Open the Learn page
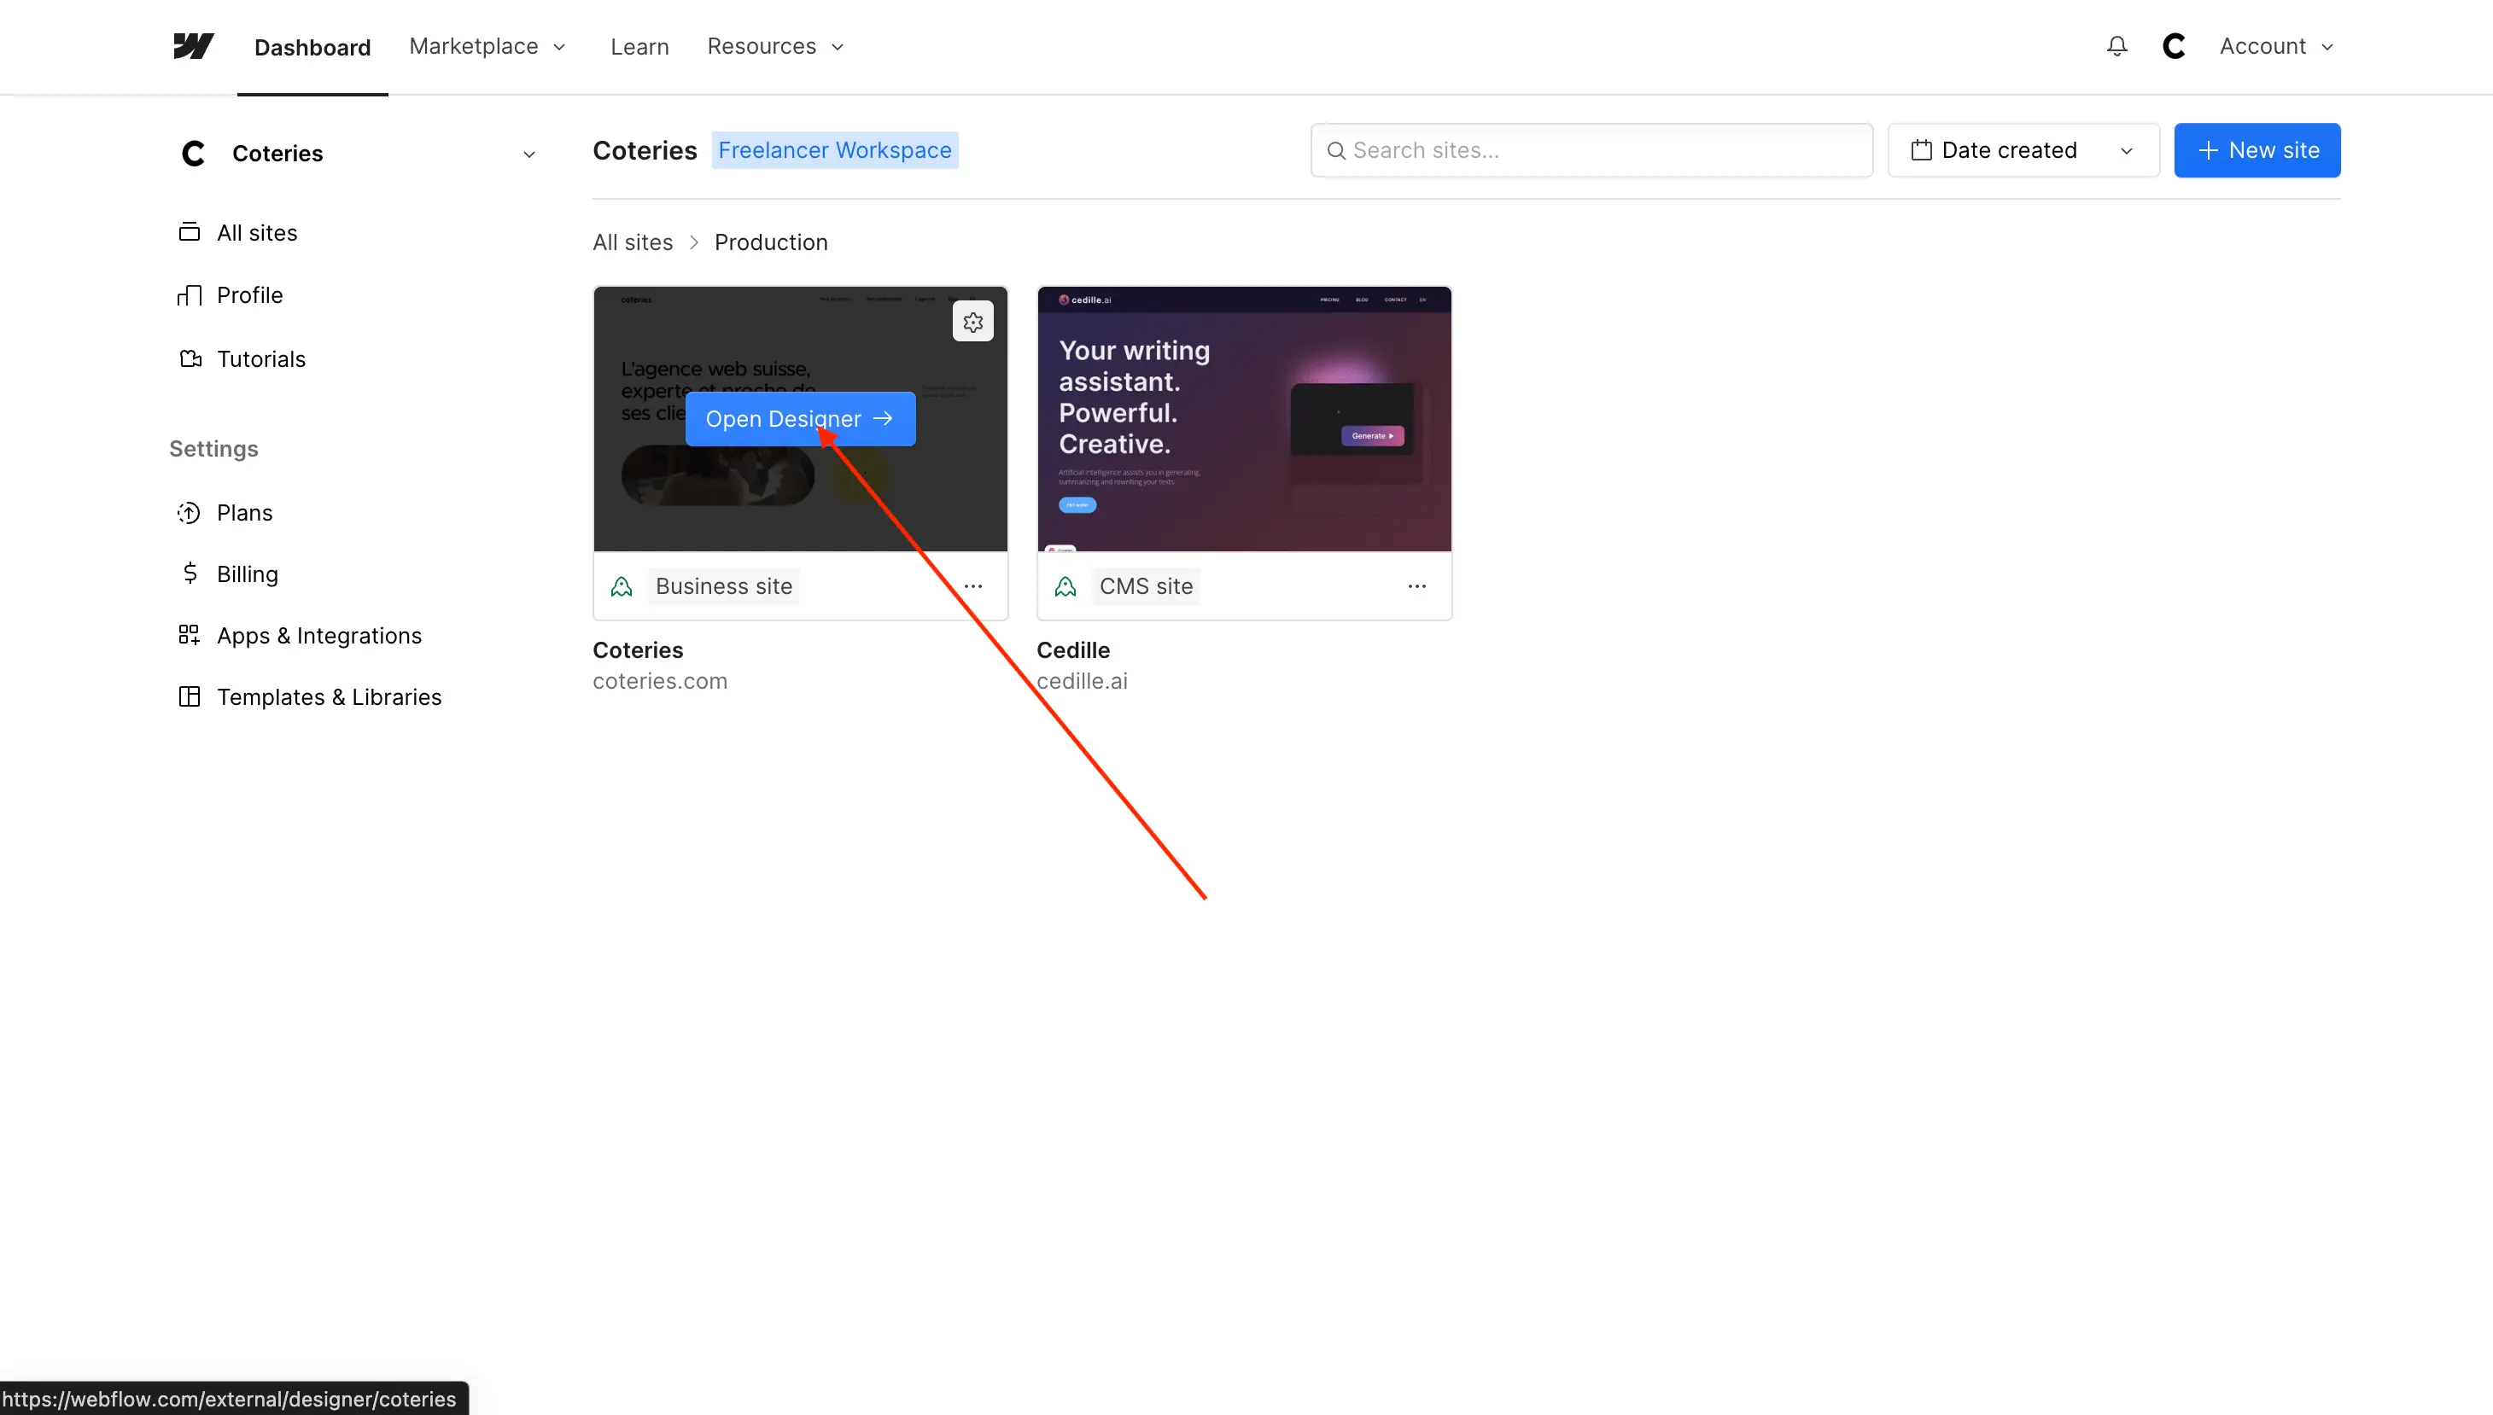The width and height of the screenshot is (2493, 1415). [x=639, y=47]
